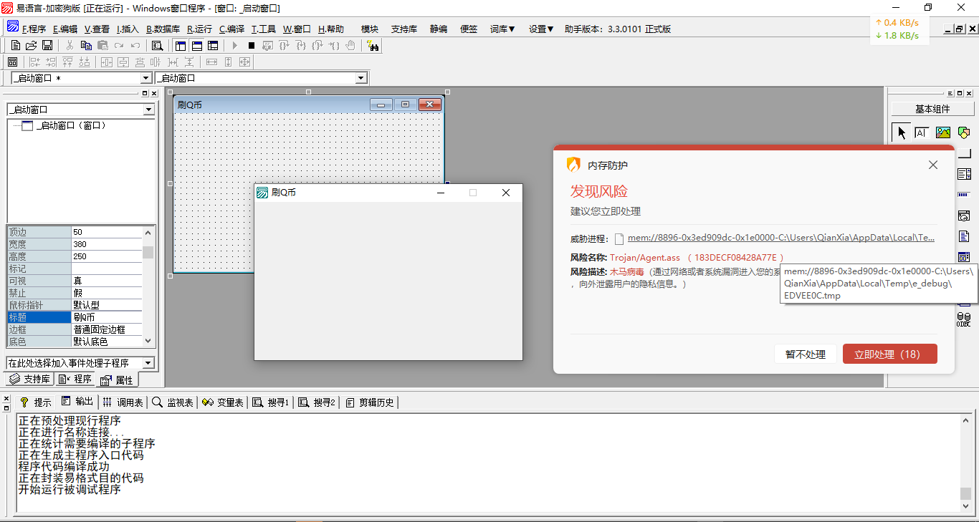The image size is (979, 522).
Task: Click the 立即处理 button
Action: [x=889, y=354]
